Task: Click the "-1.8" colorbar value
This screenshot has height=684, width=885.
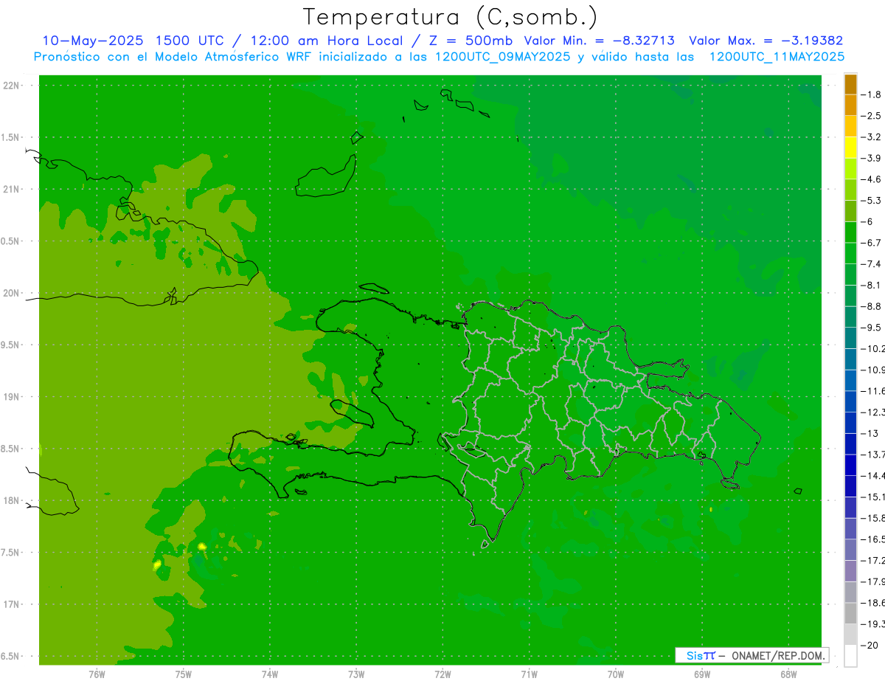Action: click(871, 94)
